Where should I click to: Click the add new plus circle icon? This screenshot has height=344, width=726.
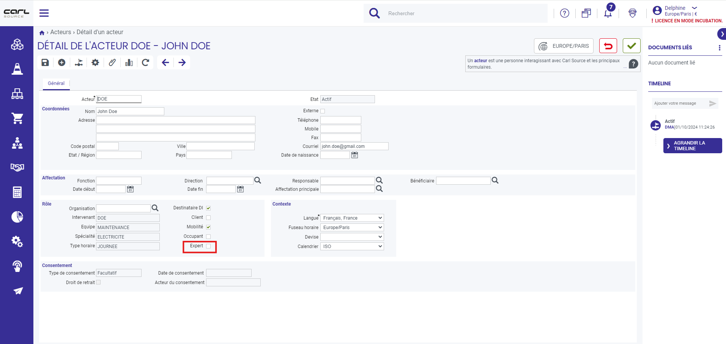[x=61, y=63]
